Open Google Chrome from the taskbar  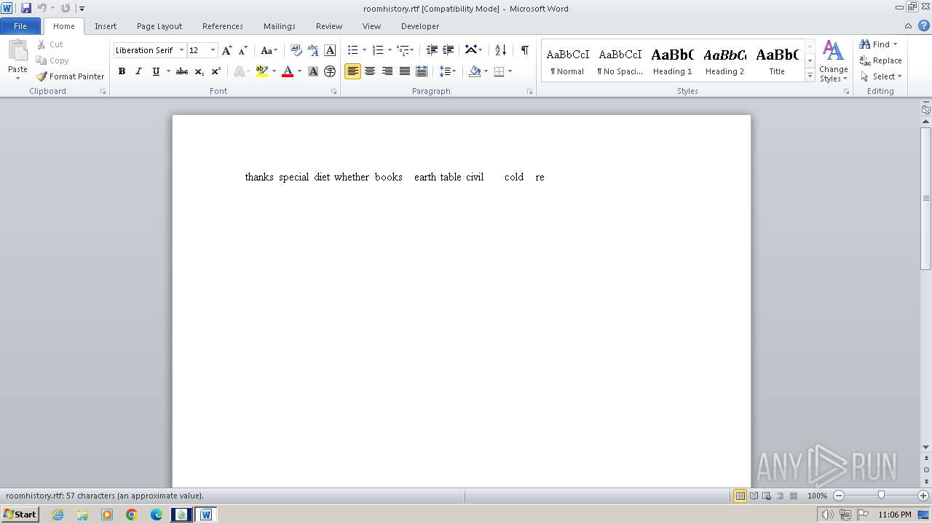(x=132, y=515)
